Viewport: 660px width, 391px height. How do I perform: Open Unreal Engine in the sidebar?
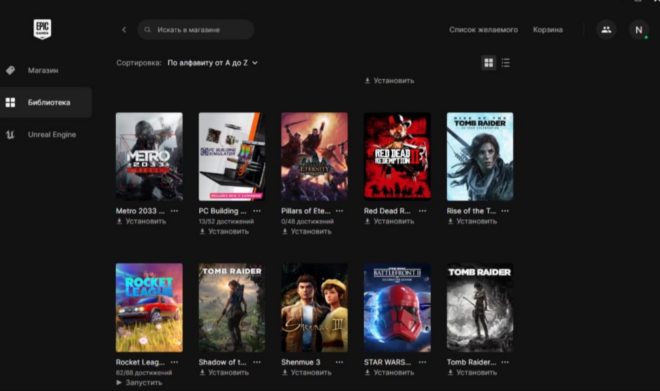click(x=46, y=135)
